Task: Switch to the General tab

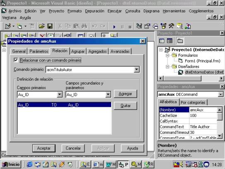Action: (x=19, y=51)
